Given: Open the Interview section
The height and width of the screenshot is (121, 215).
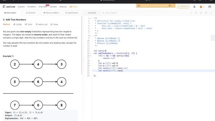Looking at the screenshot, I should coord(43,7).
